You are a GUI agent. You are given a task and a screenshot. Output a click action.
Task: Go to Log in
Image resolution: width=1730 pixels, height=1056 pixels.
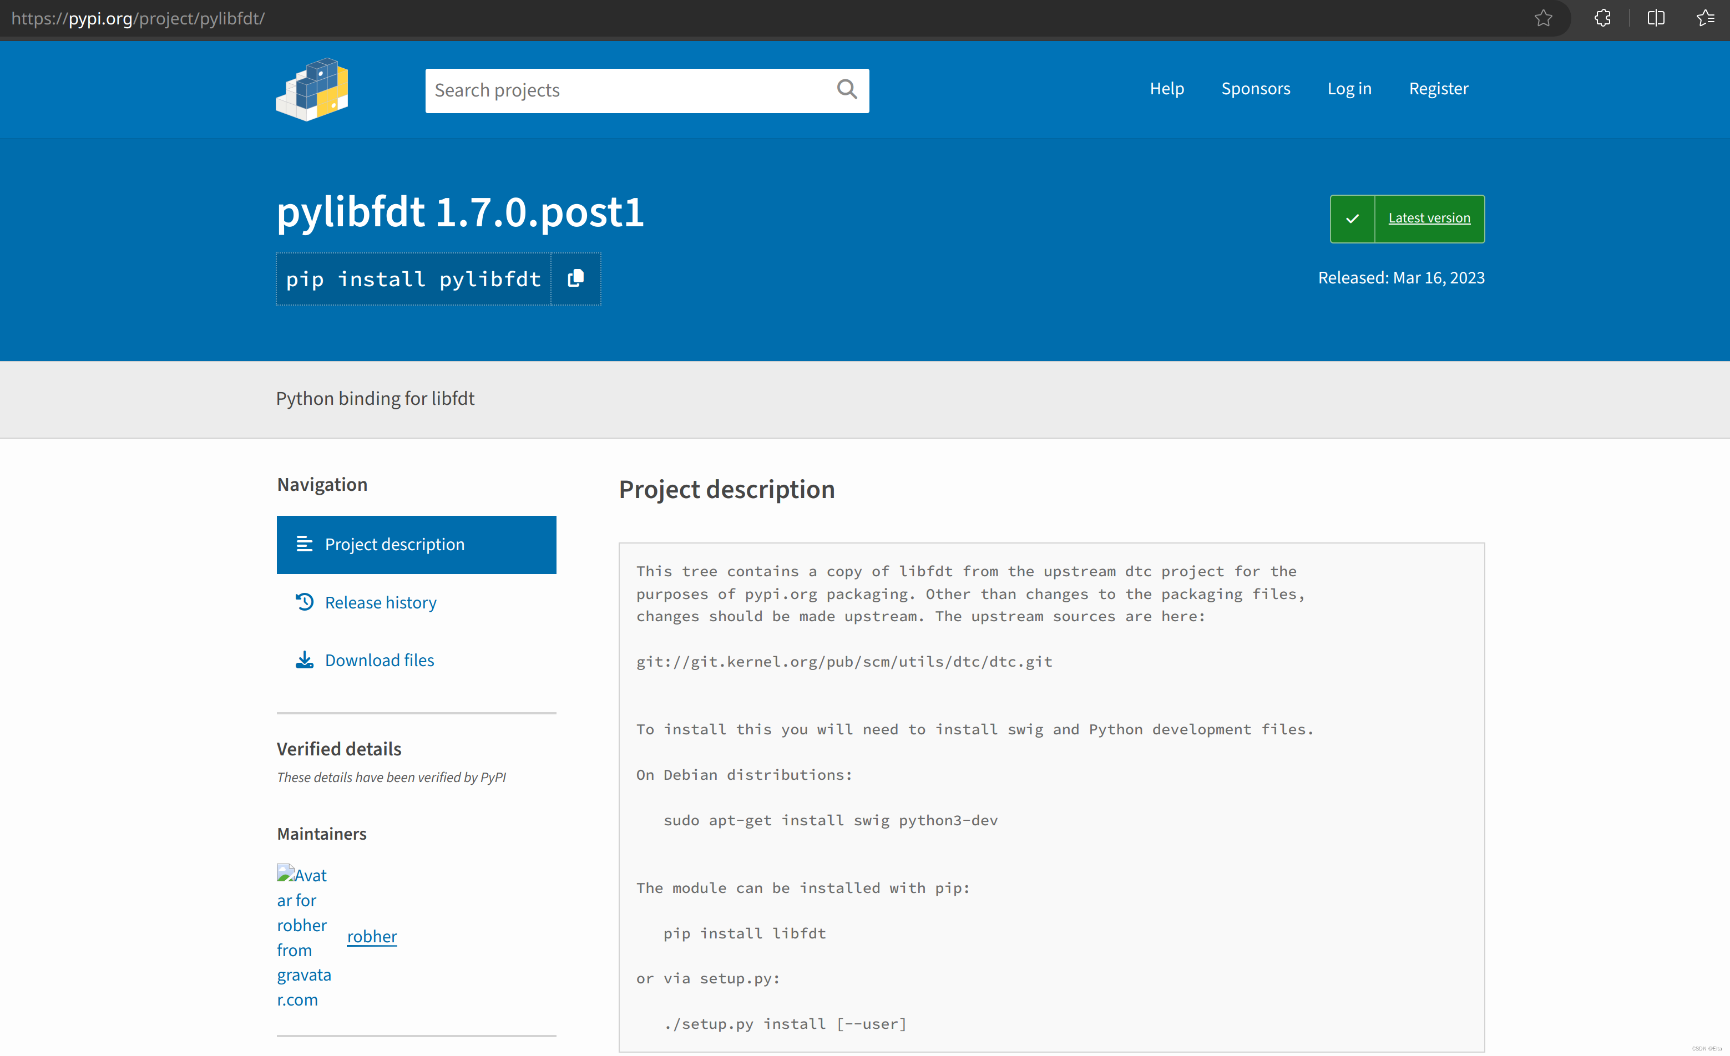[x=1349, y=89]
